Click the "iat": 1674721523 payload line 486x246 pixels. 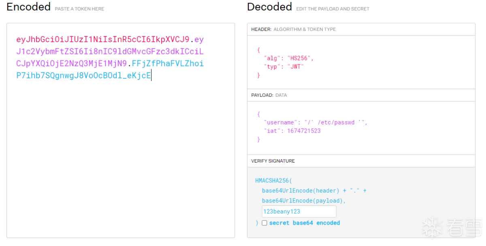click(x=292, y=131)
